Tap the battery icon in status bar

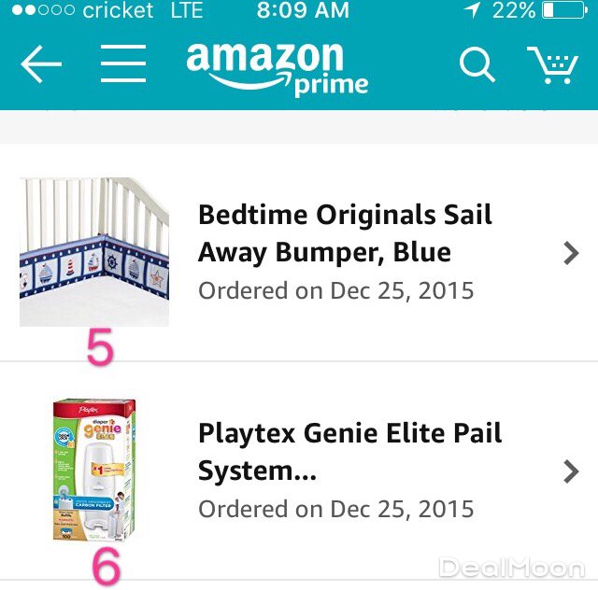[563, 11]
